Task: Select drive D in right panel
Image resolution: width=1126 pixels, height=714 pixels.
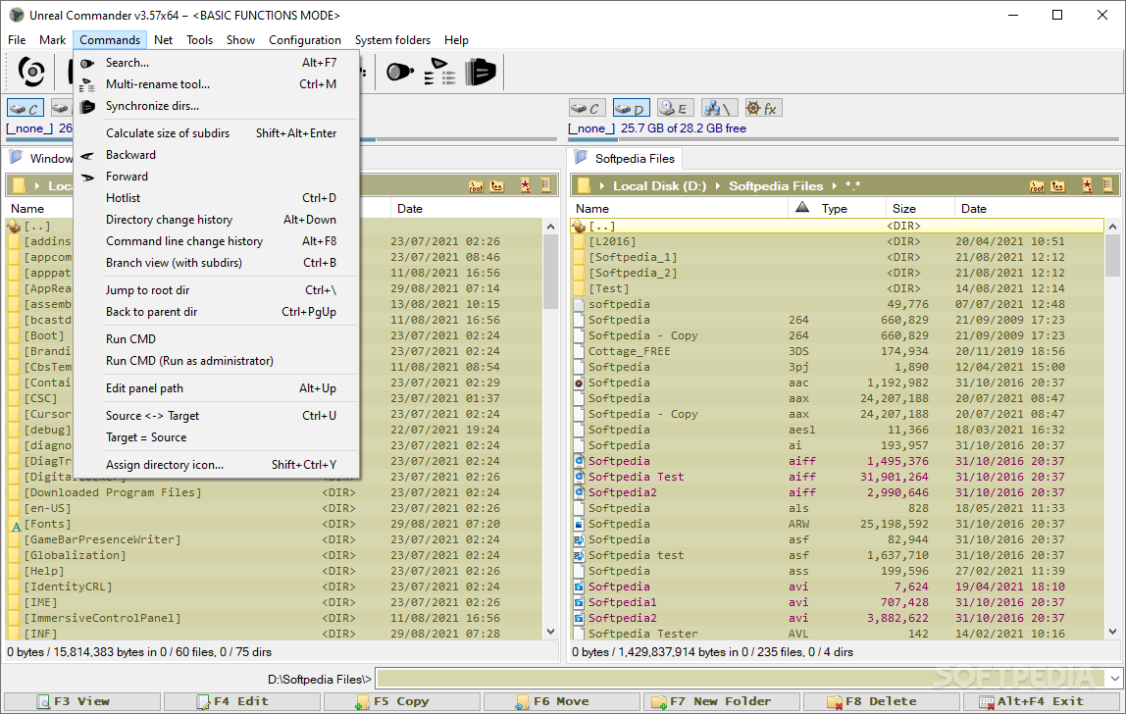Action: click(x=632, y=109)
